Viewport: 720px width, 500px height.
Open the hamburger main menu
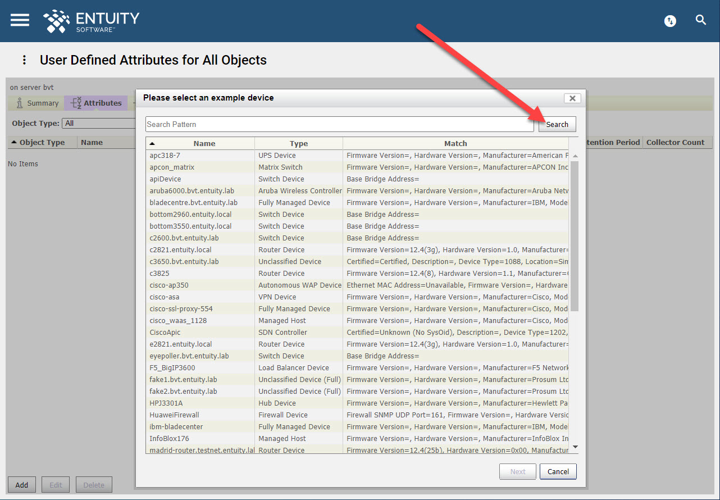(20, 20)
